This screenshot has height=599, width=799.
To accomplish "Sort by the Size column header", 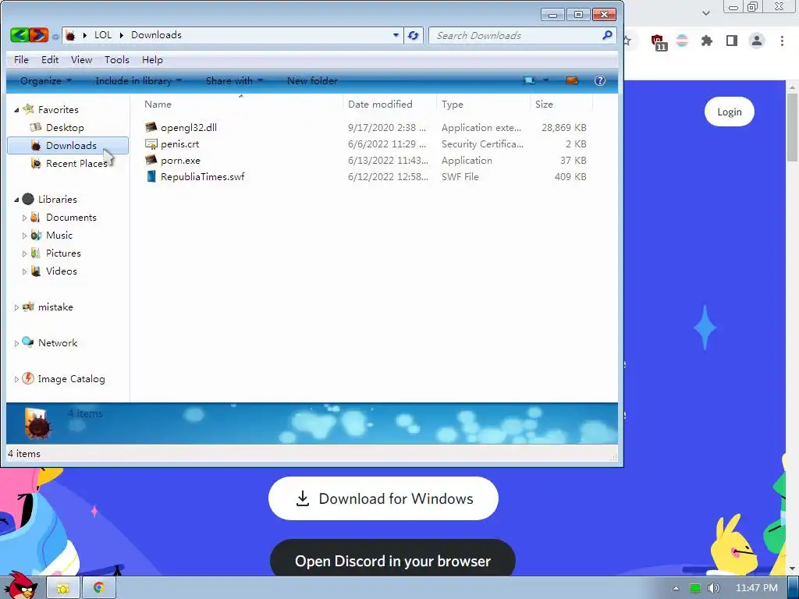I will (x=561, y=104).
